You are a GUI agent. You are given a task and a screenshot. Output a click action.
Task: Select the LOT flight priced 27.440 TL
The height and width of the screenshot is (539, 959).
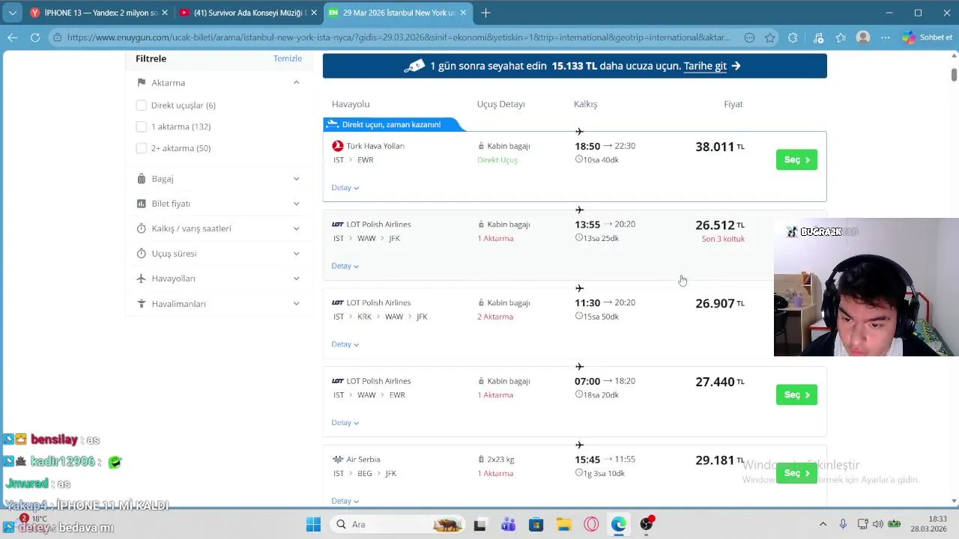pyautogui.click(x=796, y=395)
